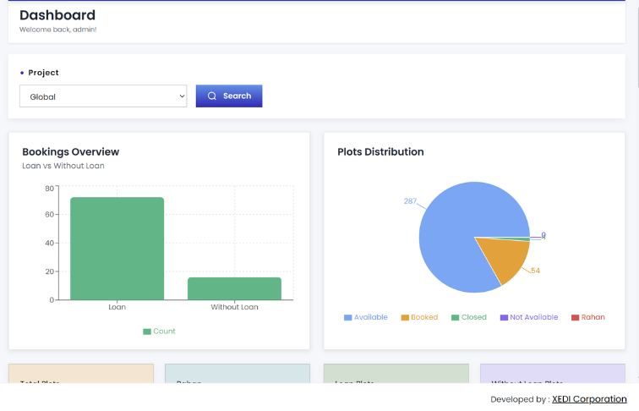Screen dimensions: 639x411
Task: Open the XEDI Corporation link
Action: pyautogui.click(x=589, y=399)
